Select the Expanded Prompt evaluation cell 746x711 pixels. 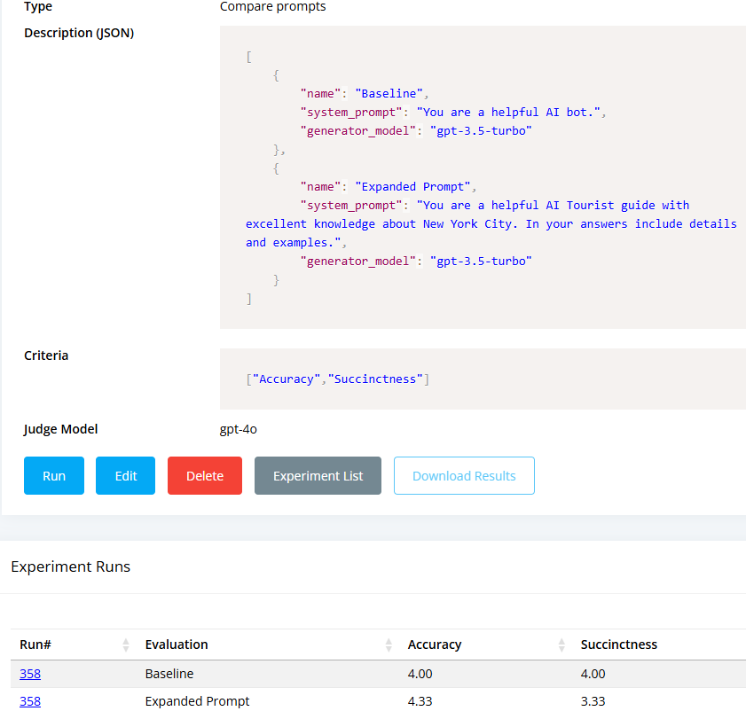click(x=197, y=701)
